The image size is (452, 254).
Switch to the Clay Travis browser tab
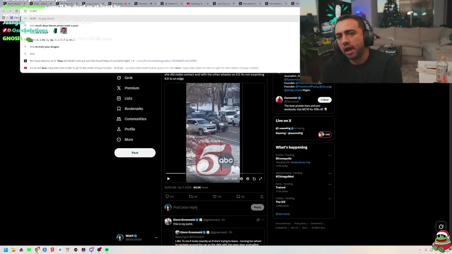(x=223, y=4)
